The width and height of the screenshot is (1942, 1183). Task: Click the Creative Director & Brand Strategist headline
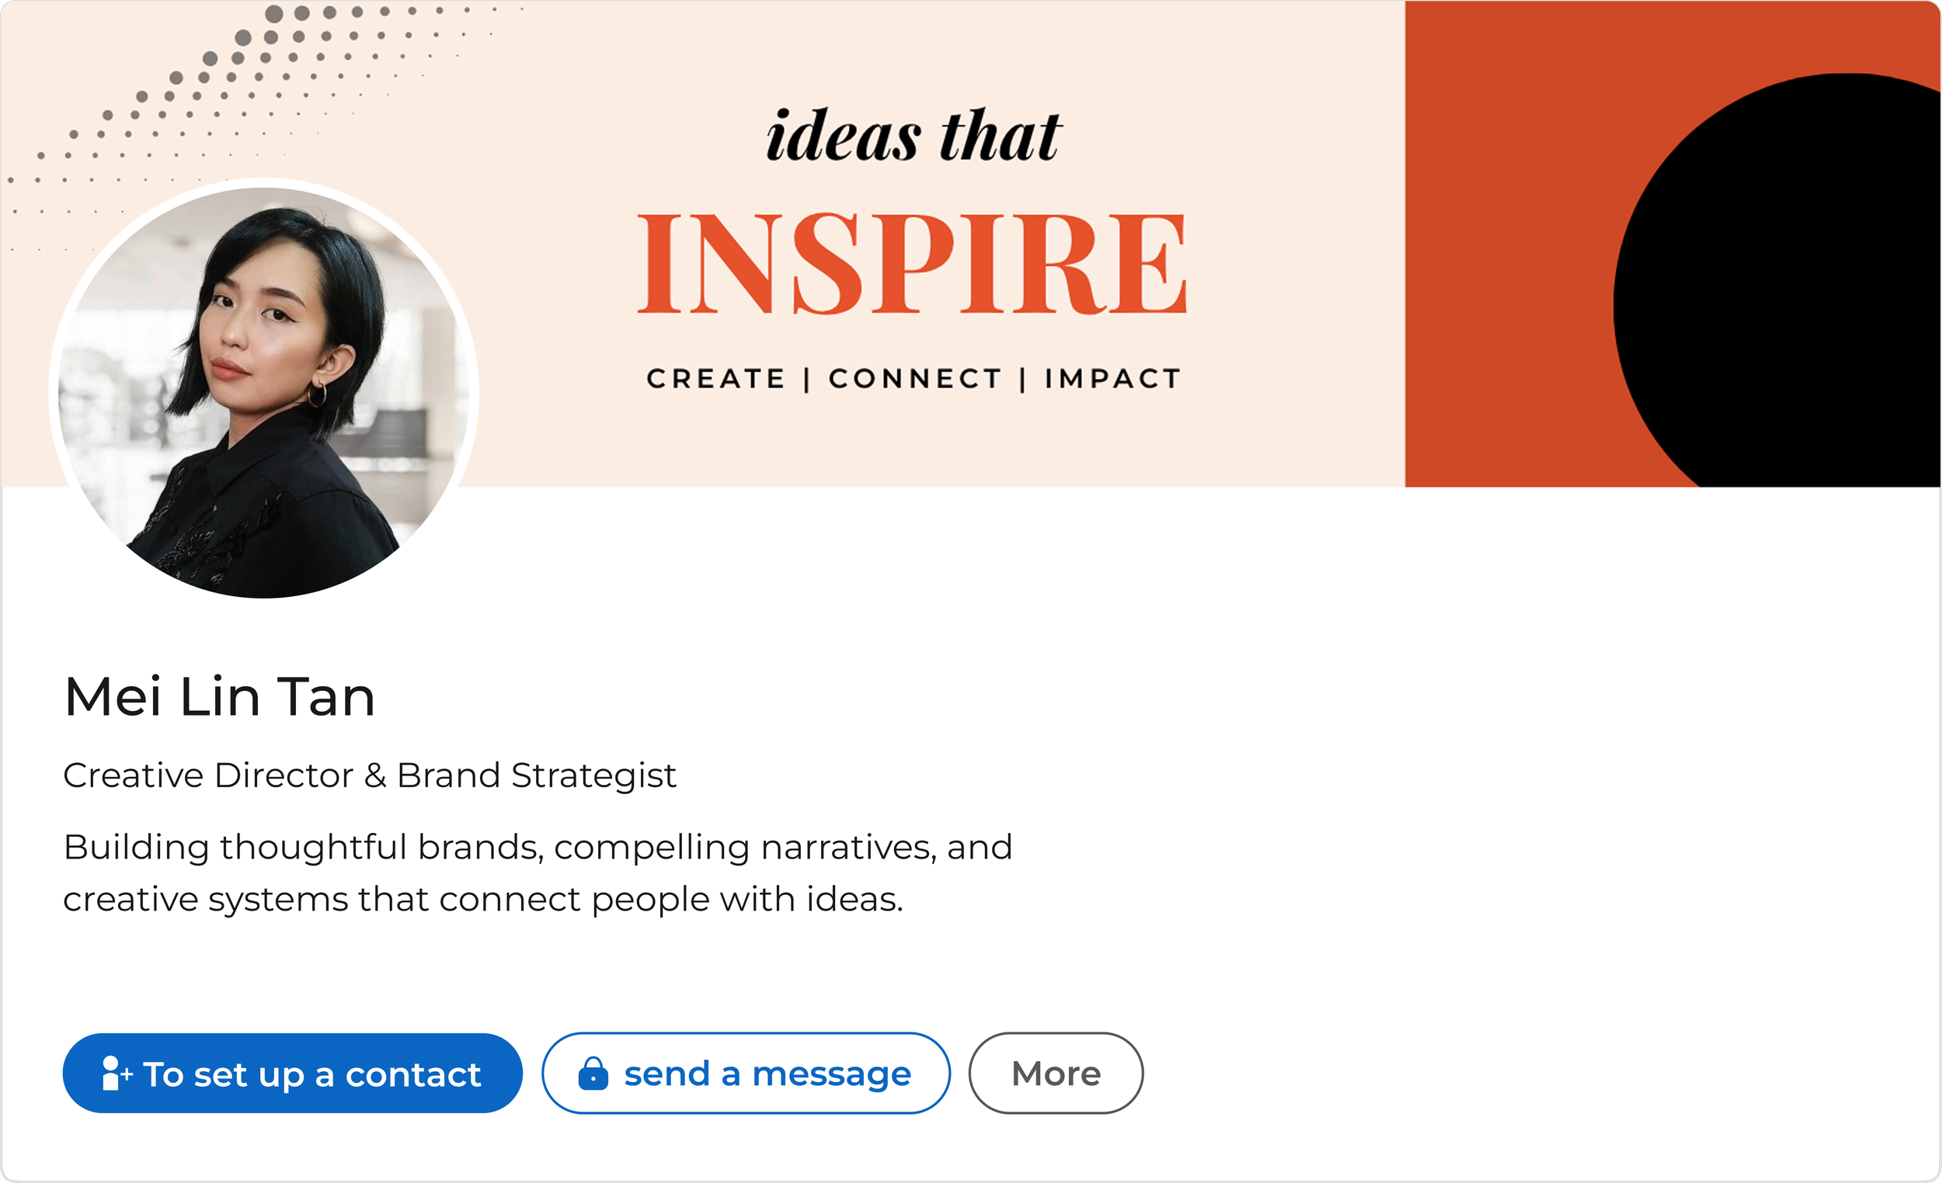370,775
